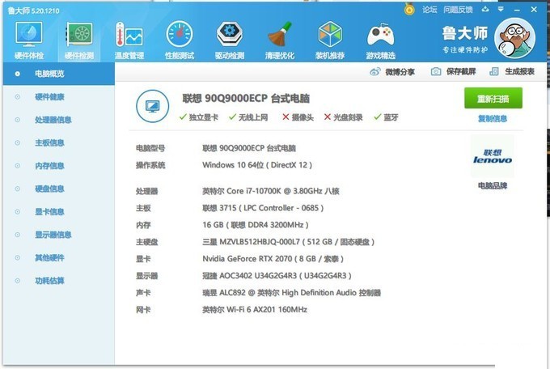
Task: Click 冠捷 AOC3402 monitor value
Action: [277, 276]
